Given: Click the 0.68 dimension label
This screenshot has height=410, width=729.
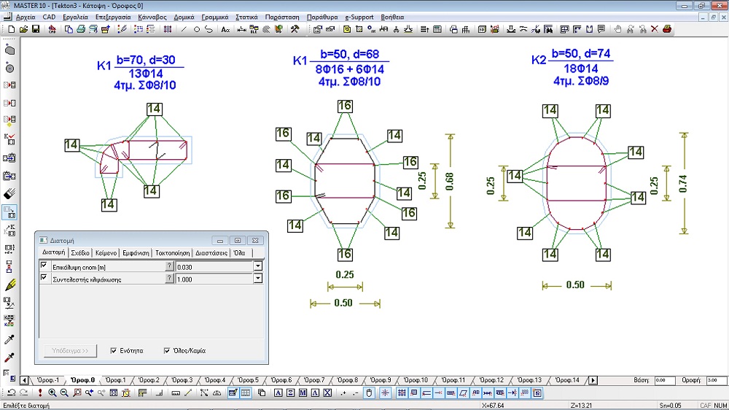Looking at the screenshot, I should [449, 181].
